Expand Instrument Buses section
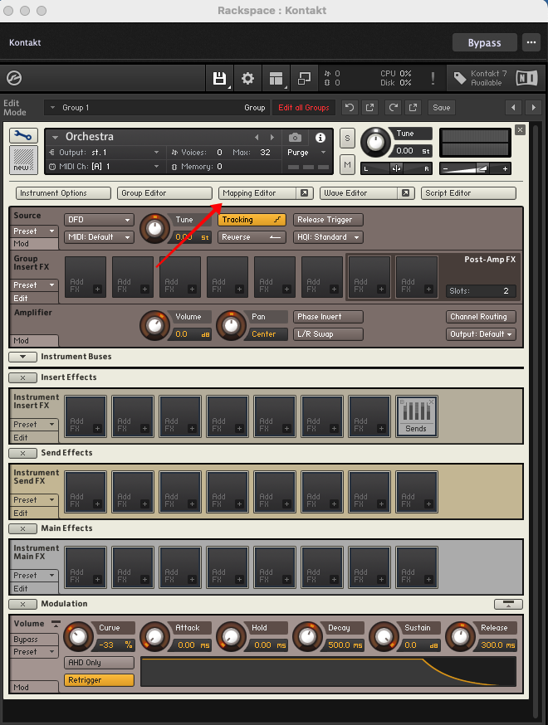 click(x=22, y=357)
